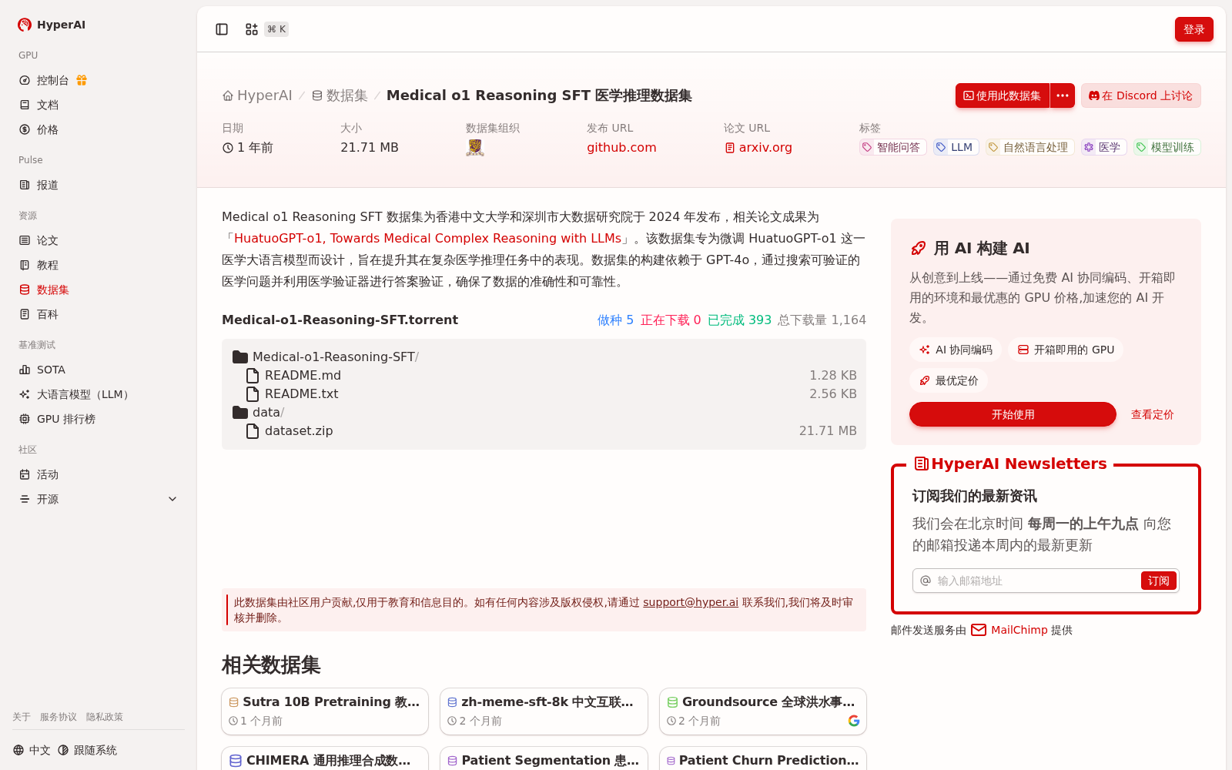The width and height of the screenshot is (1232, 770).
Task: Open the 中文 language selector
Action: [32, 750]
